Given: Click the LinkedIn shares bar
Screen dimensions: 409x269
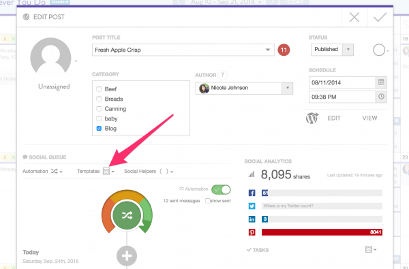Looking at the screenshot, I should 322,219.
